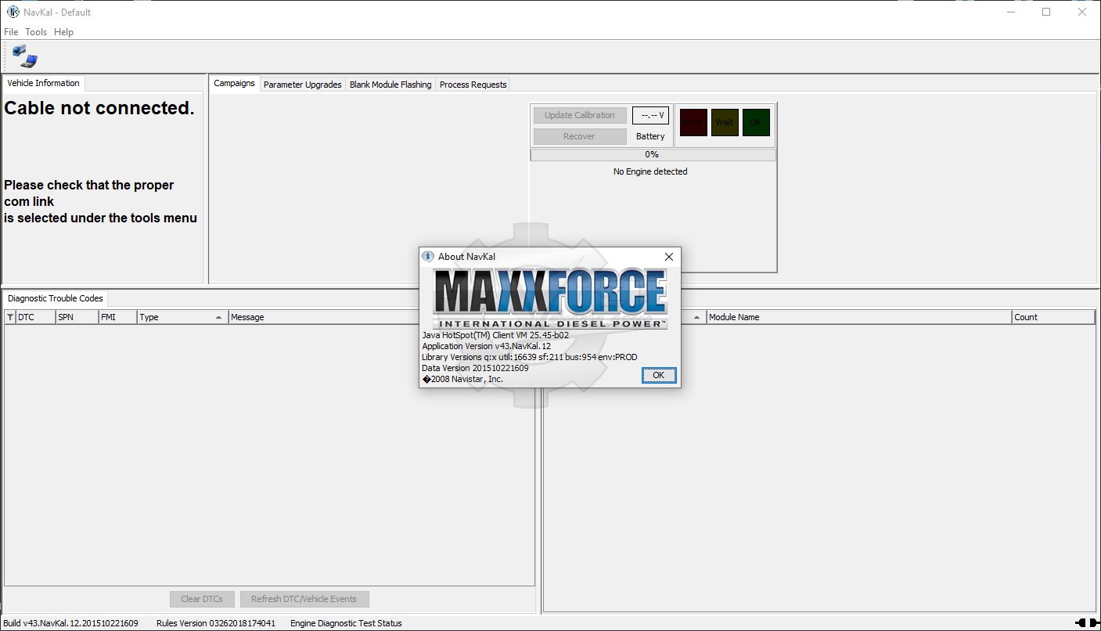Close the About NavKal dialog with X
Image resolution: width=1101 pixels, height=631 pixels.
point(668,257)
